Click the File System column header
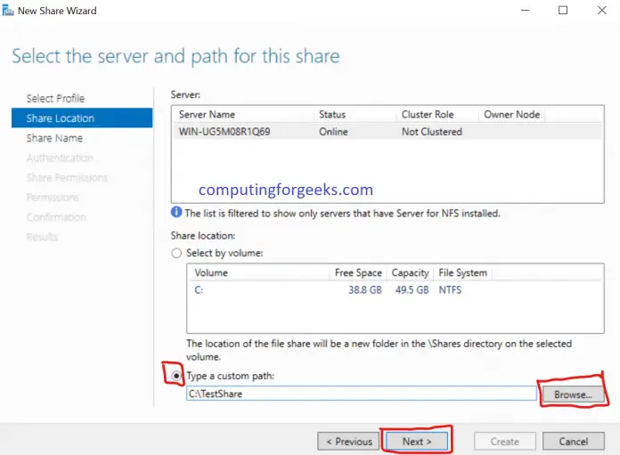 click(x=461, y=272)
